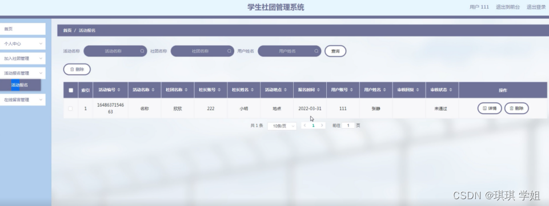Click the 删除 button above the table

(77, 69)
